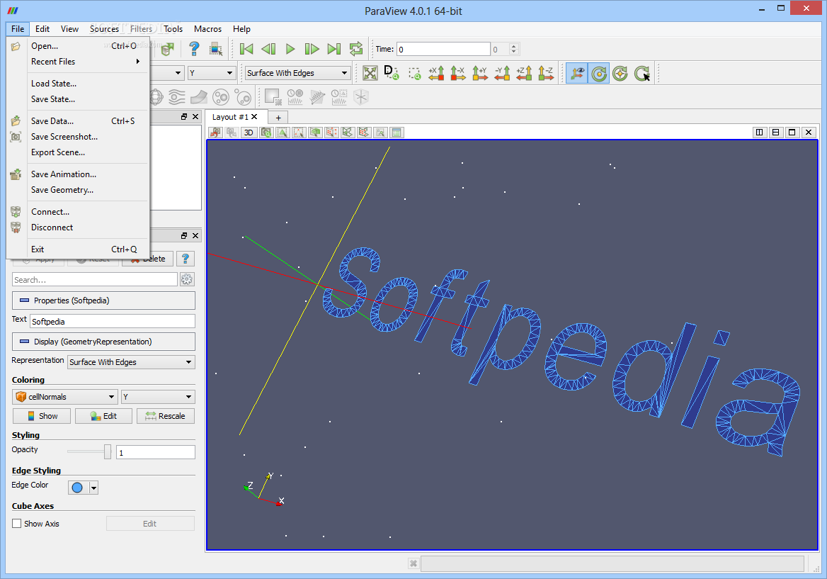
Task: Open the Edge Color dropdown arrow
Action: [x=94, y=488]
